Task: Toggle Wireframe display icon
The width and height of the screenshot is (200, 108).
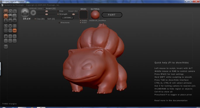Action: (x=10, y=30)
